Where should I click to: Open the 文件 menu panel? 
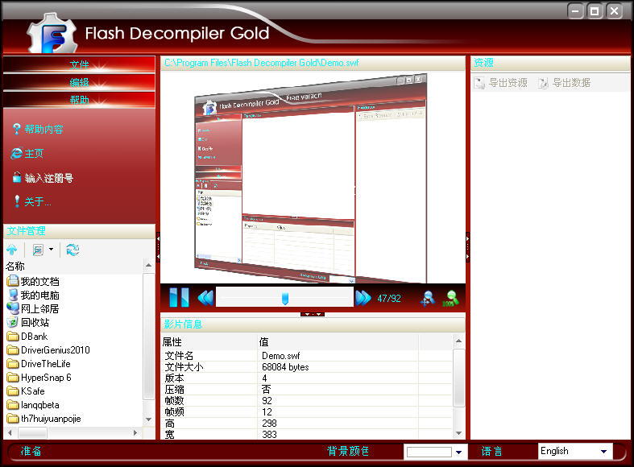[x=79, y=64]
